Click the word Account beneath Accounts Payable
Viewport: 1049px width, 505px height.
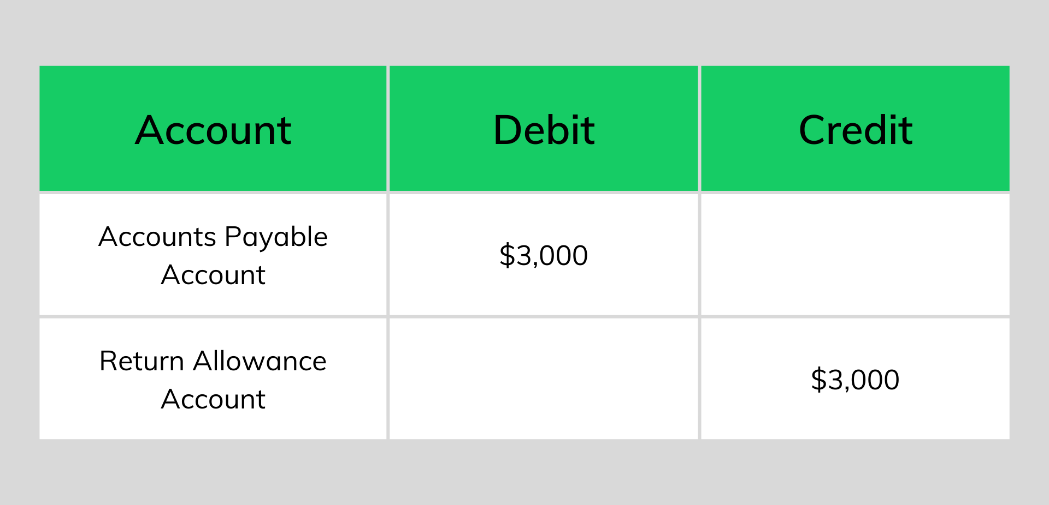tap(213, 274)
